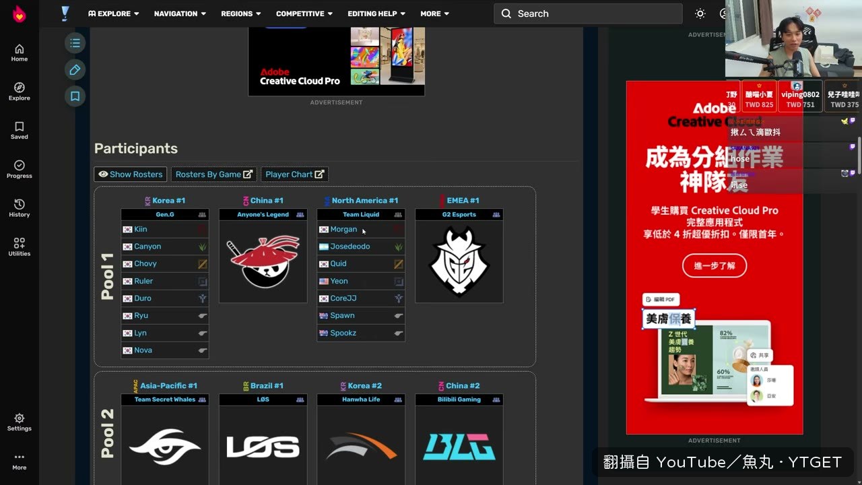862x485 pixels.
Task: Expand the Navigation dropdown menu
Action: (180, 13)
